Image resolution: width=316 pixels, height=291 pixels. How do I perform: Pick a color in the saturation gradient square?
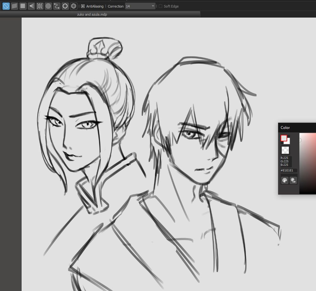click(307, 163)
